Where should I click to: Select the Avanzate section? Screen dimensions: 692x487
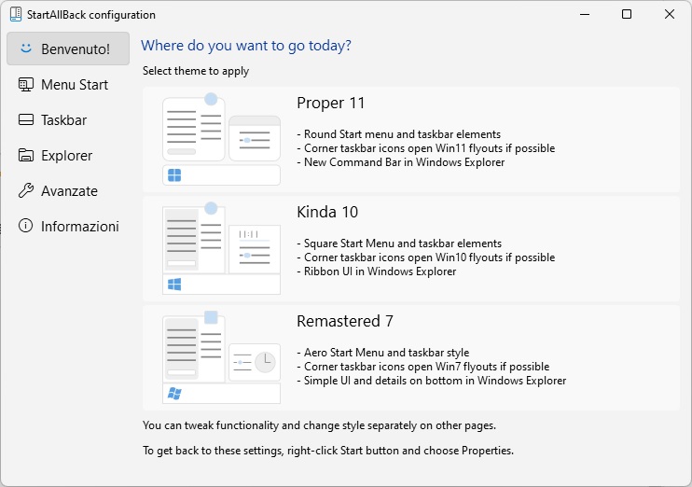tap(68, 190)
